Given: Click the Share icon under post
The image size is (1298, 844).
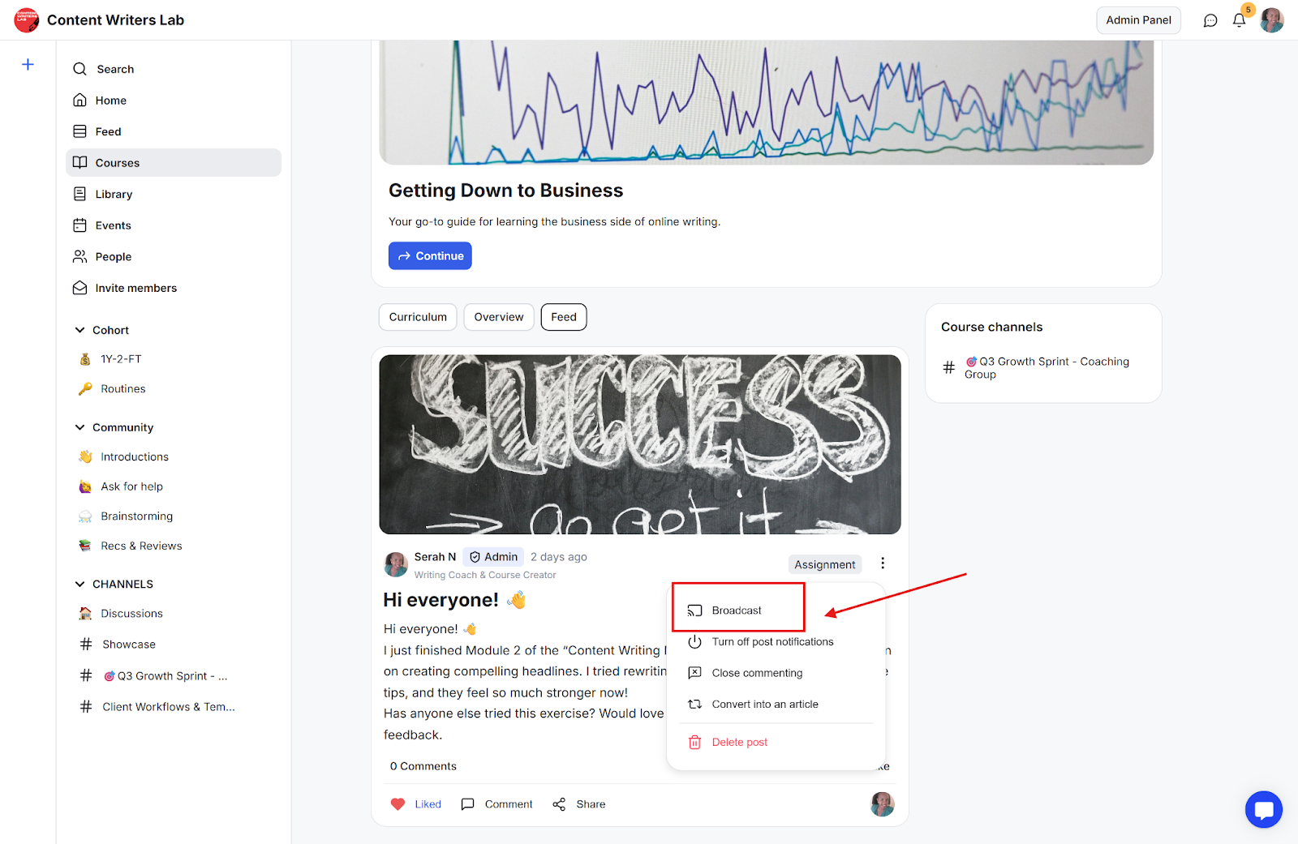Looking at the screenshot, I should pos(559,804).
